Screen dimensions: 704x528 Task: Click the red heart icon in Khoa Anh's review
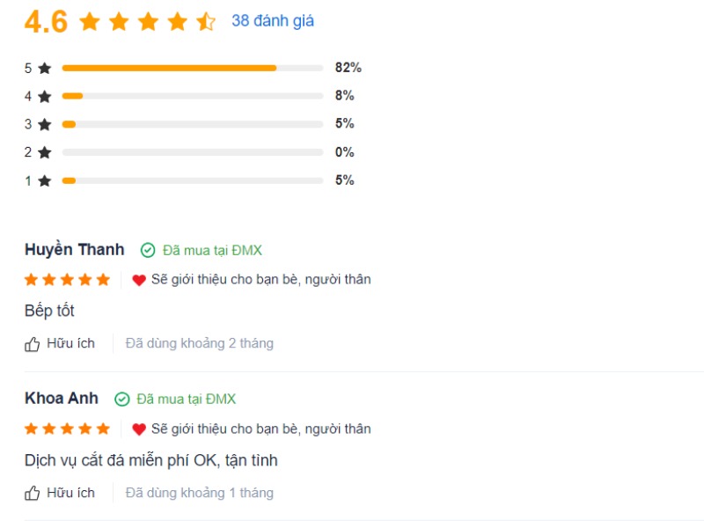click(139, 429)
